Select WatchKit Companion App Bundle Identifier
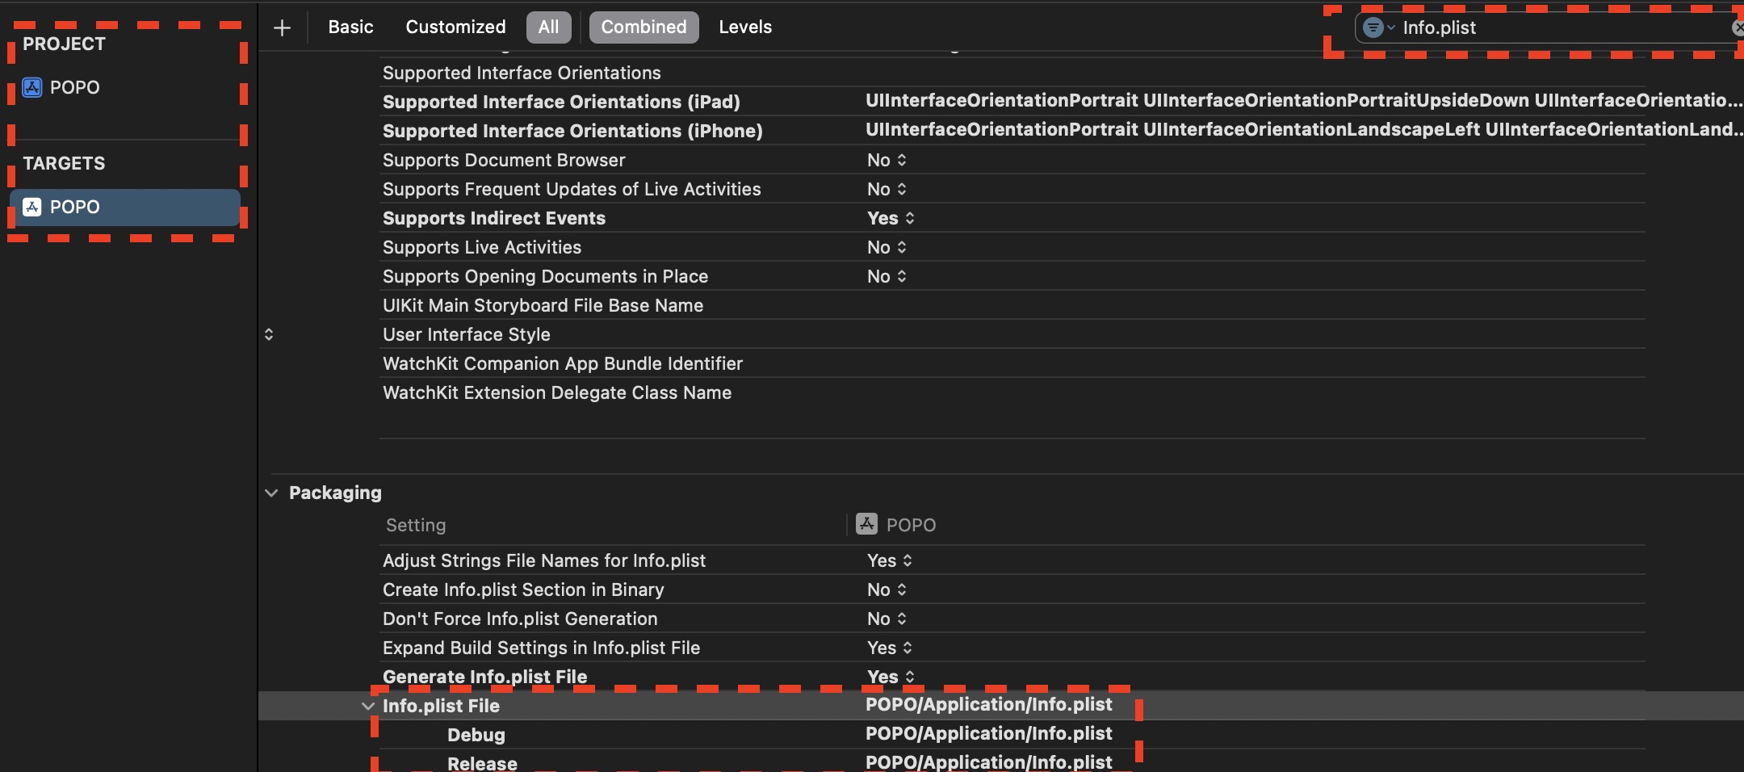 click(563, 363)
